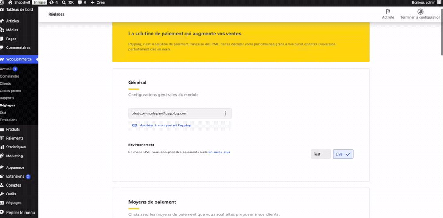
Task: Follow the En savoir plus link
Action: (219, 152)
